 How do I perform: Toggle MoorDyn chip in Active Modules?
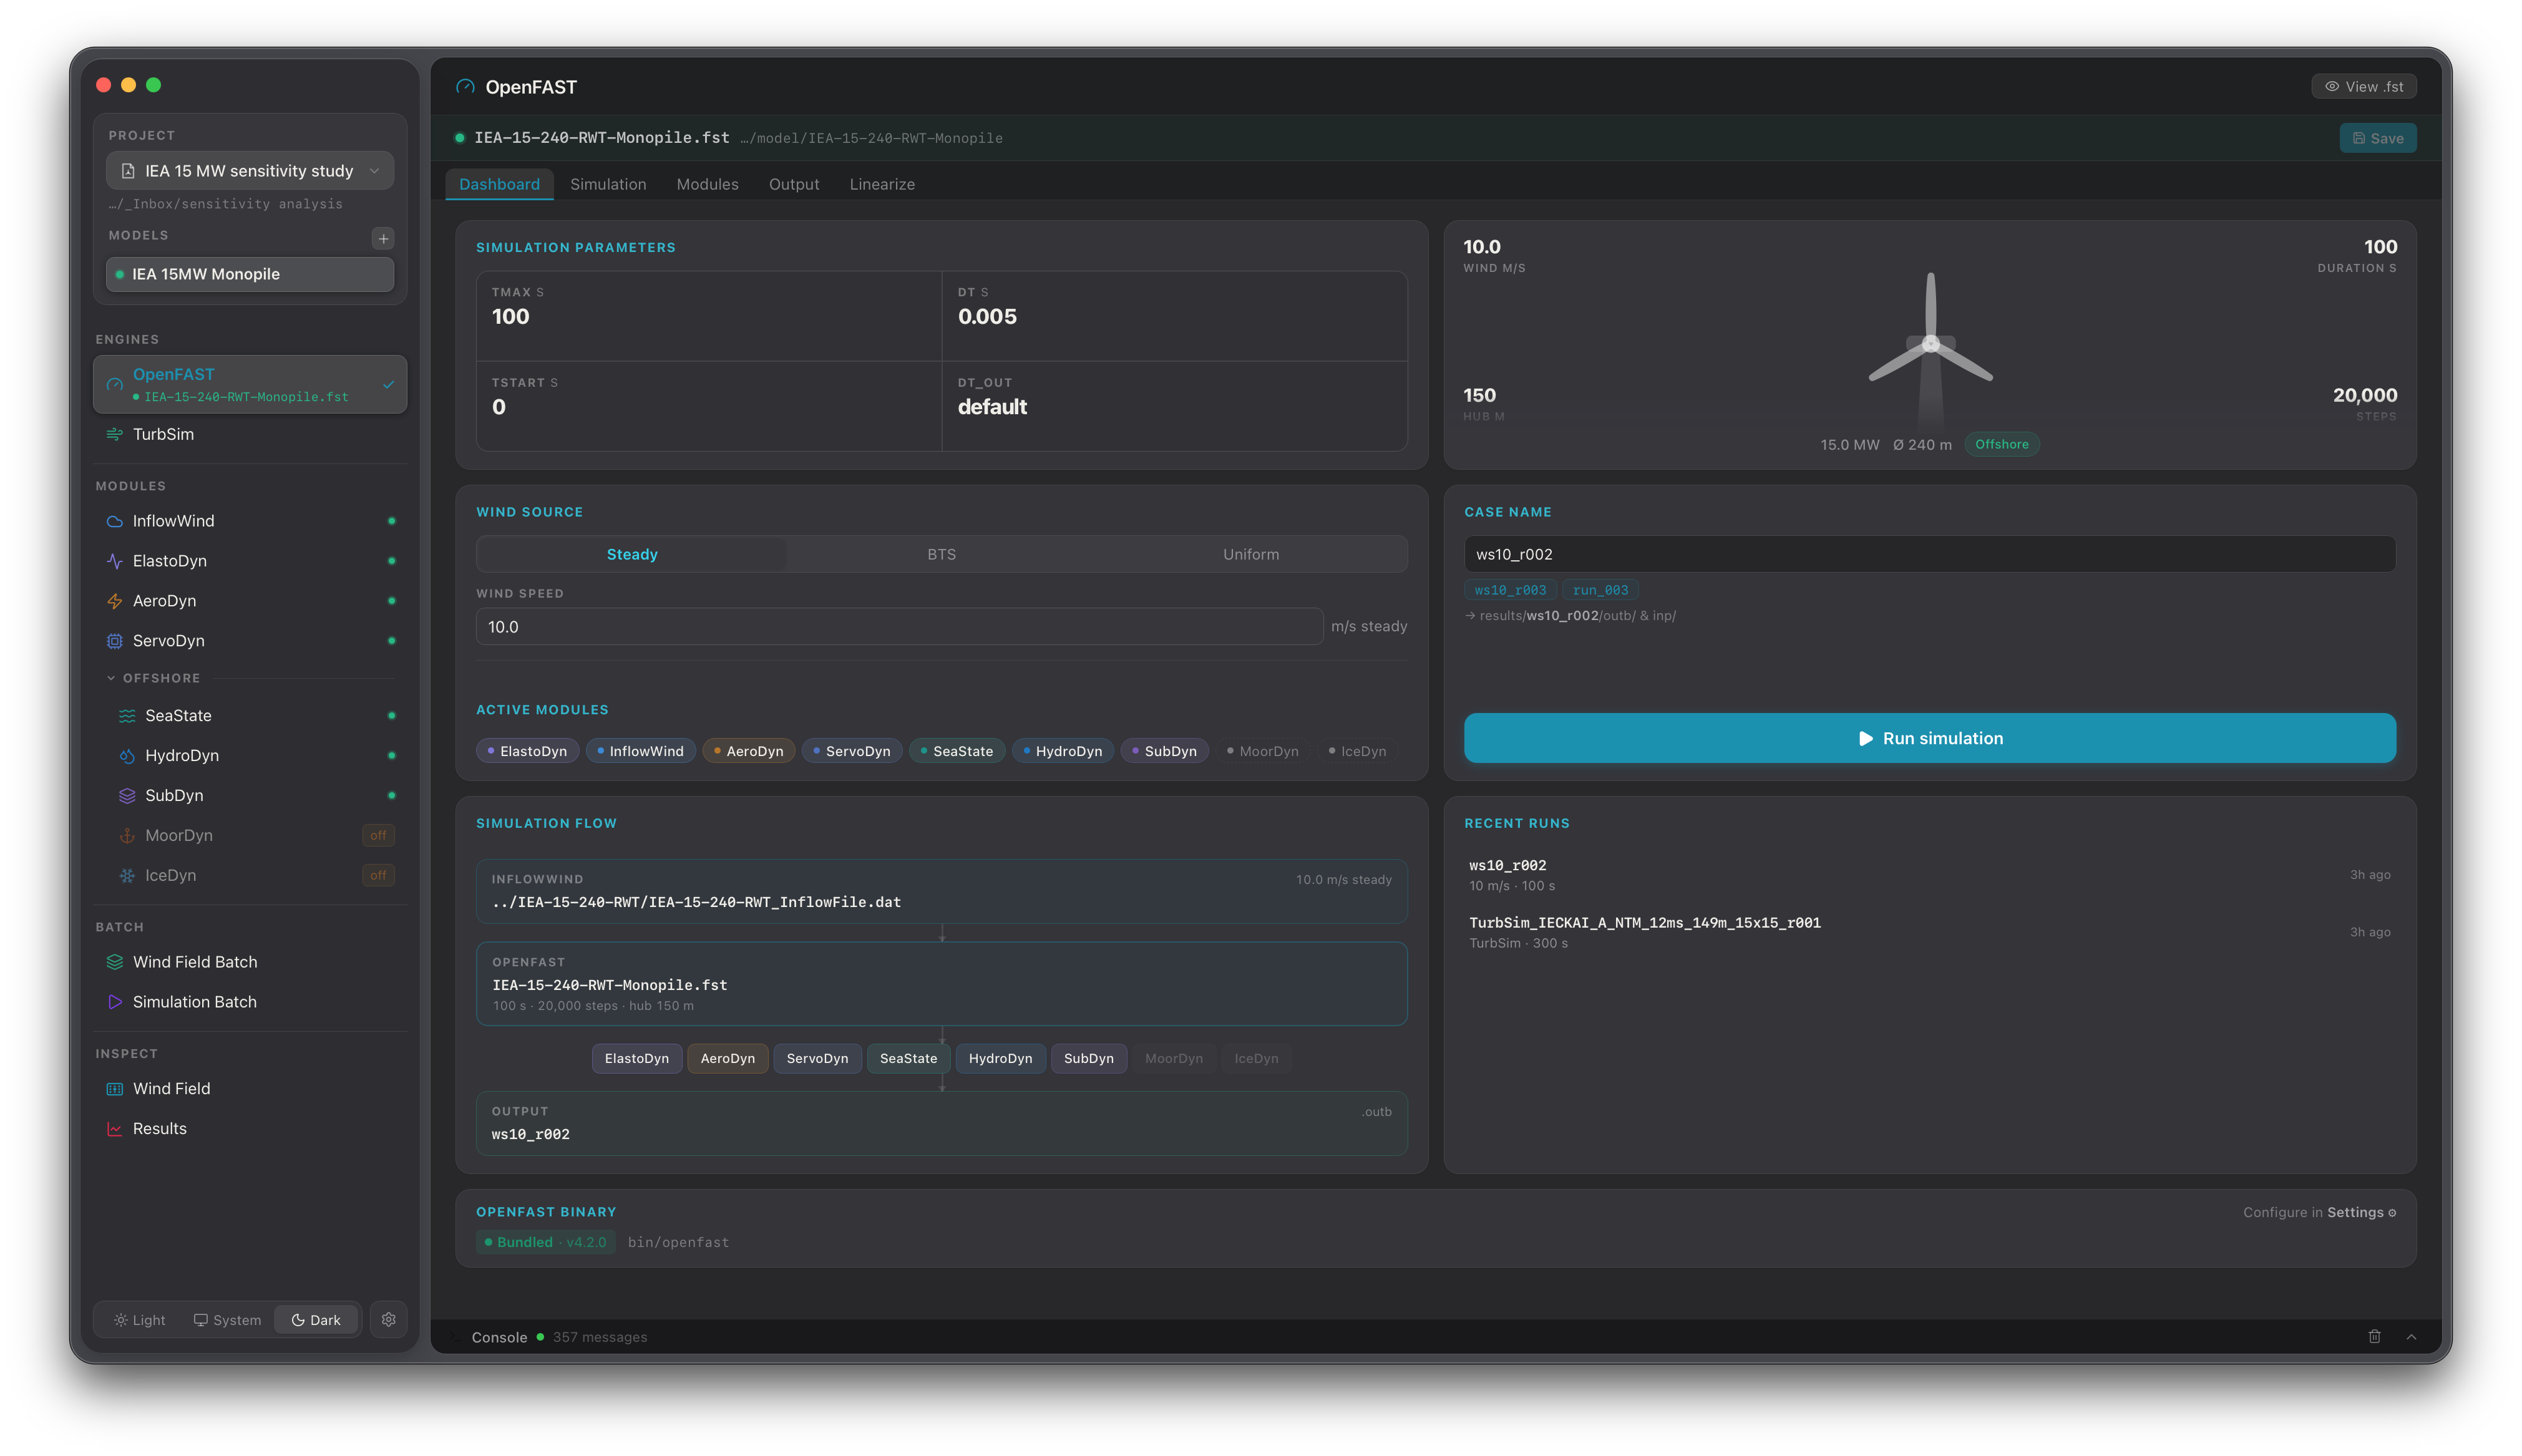click(x=1262, y=751)
